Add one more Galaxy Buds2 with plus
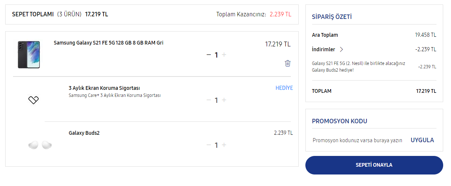The image size is (451, 186). coord(224,145)
